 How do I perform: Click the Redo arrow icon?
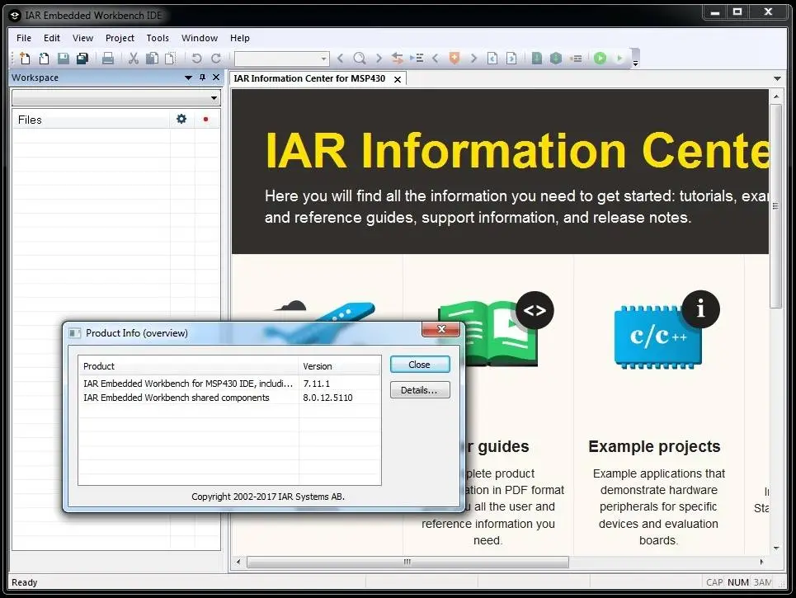coord(216,59)
